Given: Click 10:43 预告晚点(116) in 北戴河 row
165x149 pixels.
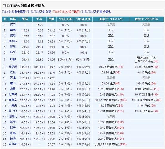Looking at the screenshot, I should 111,94.
